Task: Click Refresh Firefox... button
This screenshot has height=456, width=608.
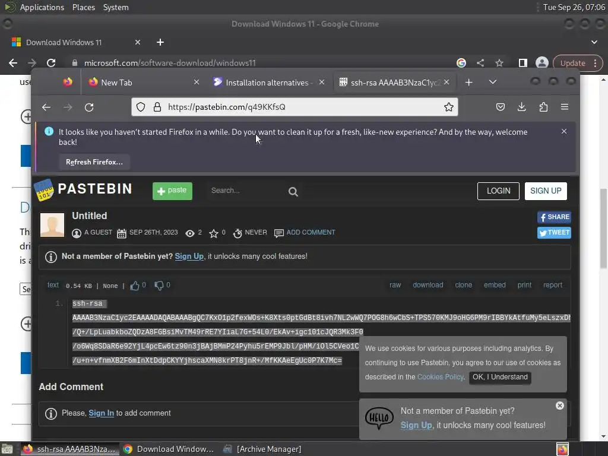Action: pos(94,162)
